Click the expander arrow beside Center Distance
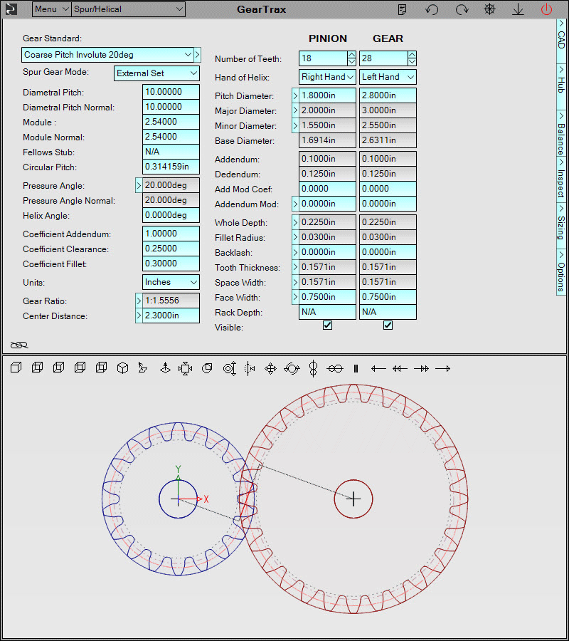The width and height of the screenshot is (569, 641). [x=139, y=316]
